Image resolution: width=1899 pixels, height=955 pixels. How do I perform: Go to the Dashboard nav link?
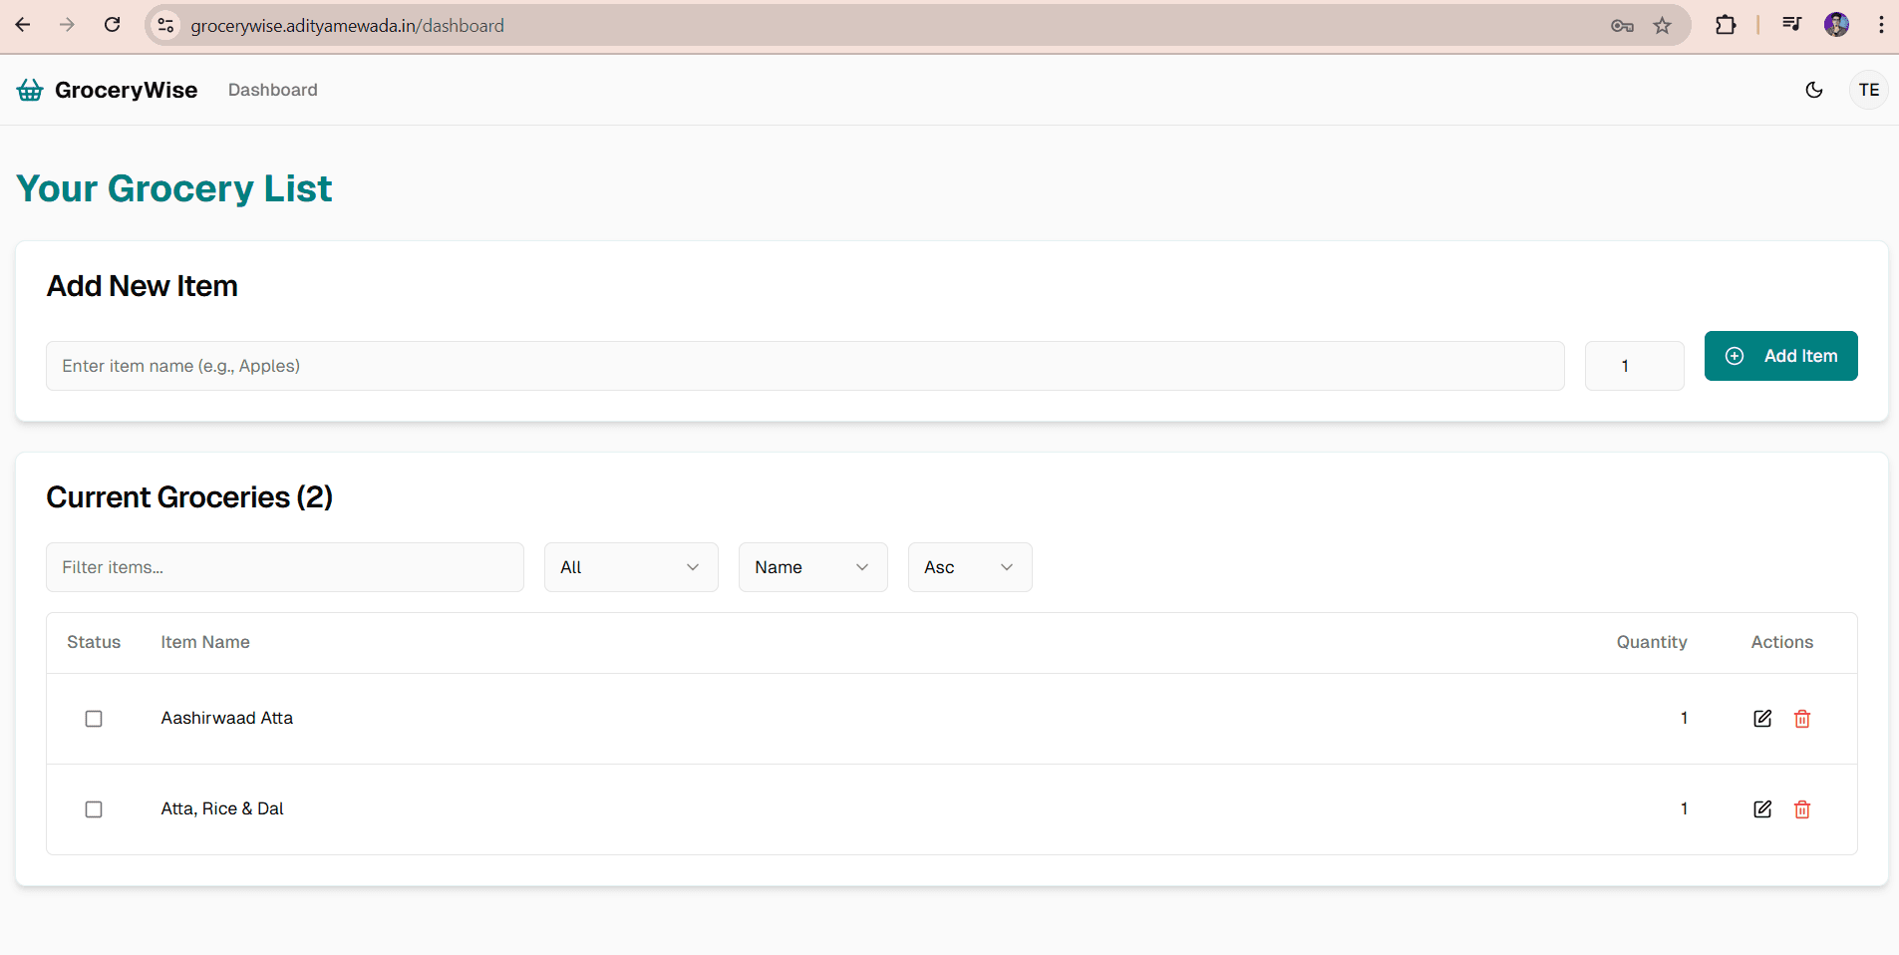point(272,90)
